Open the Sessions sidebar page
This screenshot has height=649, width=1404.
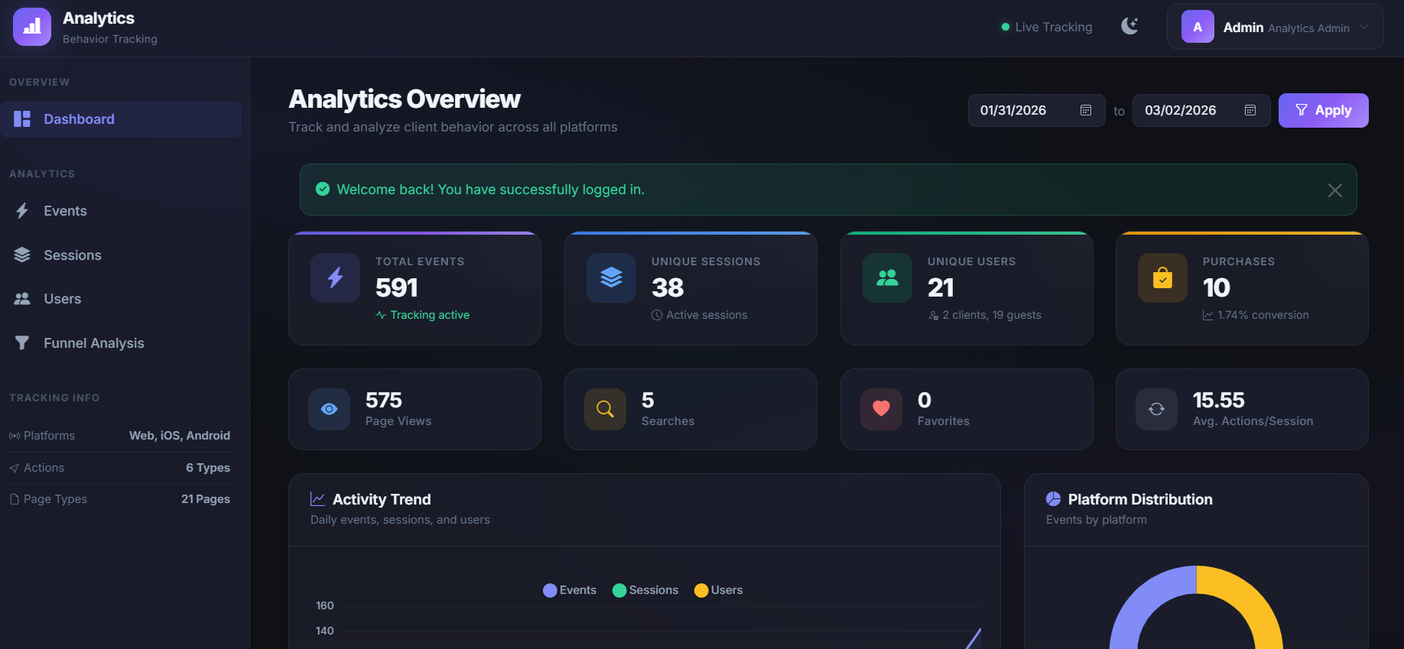pos(121,255)
